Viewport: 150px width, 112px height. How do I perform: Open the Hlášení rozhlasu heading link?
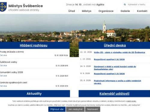pyautogui.click(x=34, y=45)
